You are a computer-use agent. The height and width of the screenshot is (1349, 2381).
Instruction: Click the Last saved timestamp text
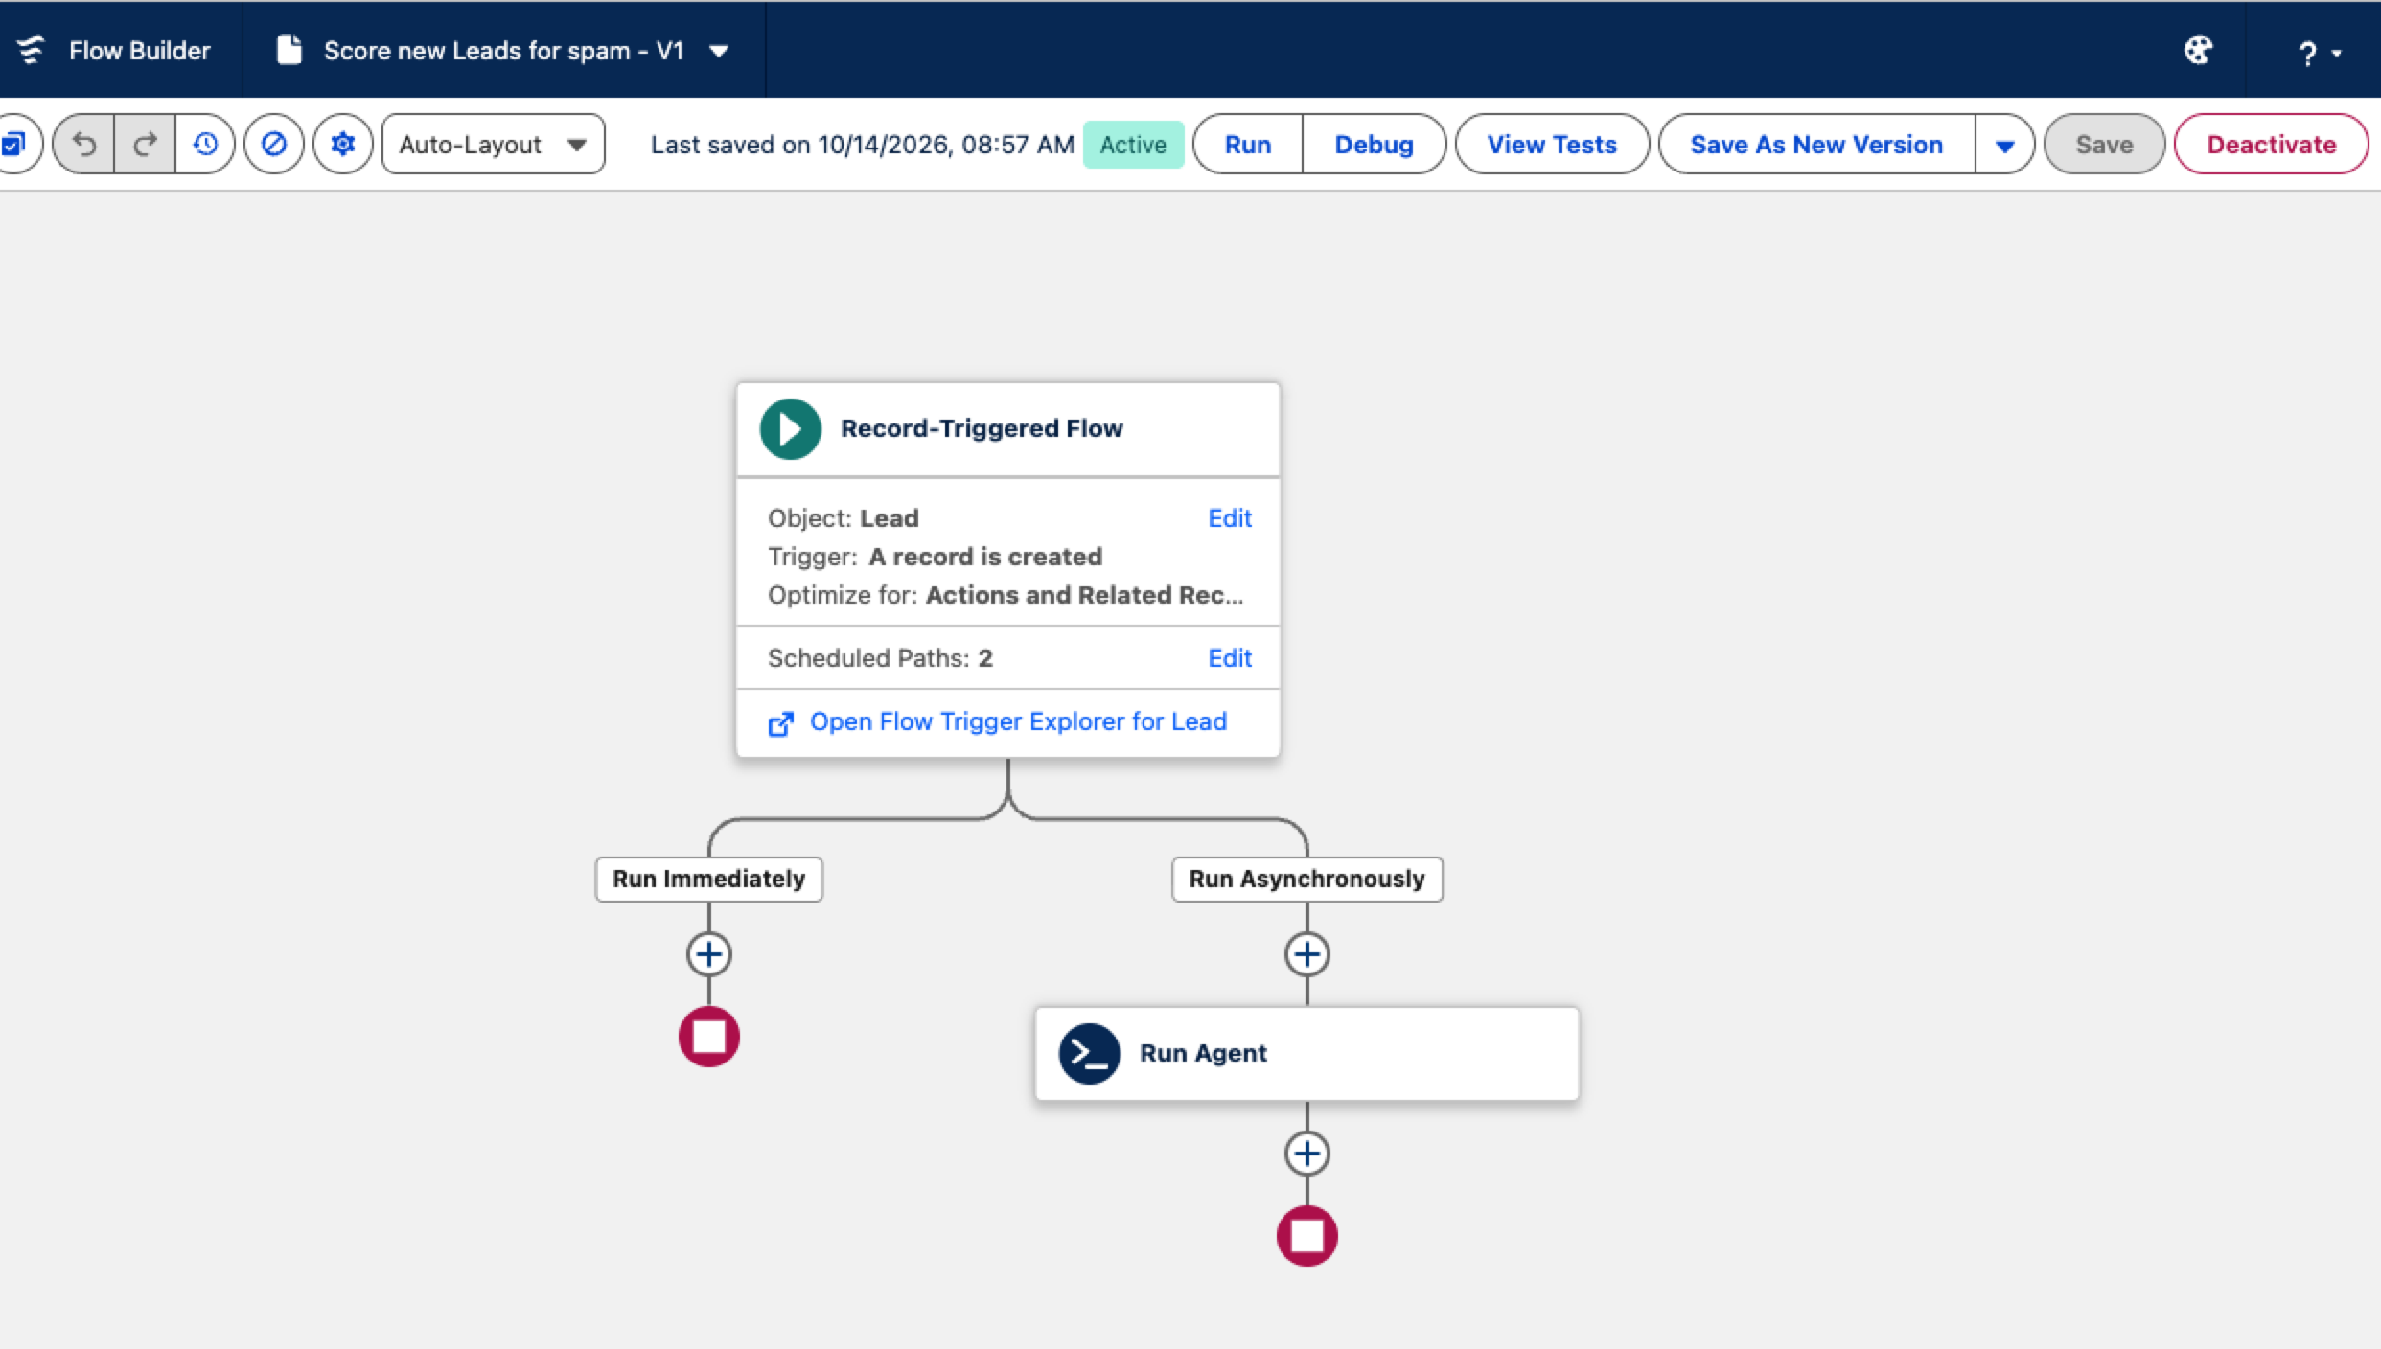point(862,145)
